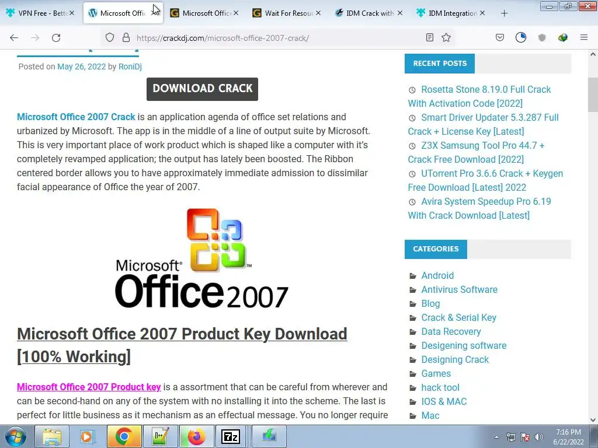The height and width of the screenshot is (448, 598).
Task: Open a new browser tab
Action: 504,13
